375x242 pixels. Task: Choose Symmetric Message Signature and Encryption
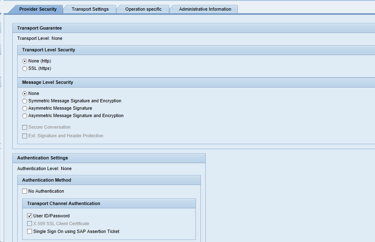(x=25, y=101)
